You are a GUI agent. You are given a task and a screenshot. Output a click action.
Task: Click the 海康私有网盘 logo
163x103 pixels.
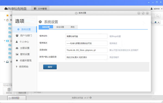click(x=15, y=9)
